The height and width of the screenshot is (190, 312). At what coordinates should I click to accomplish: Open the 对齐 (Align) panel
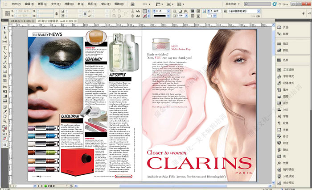point(283,110)
